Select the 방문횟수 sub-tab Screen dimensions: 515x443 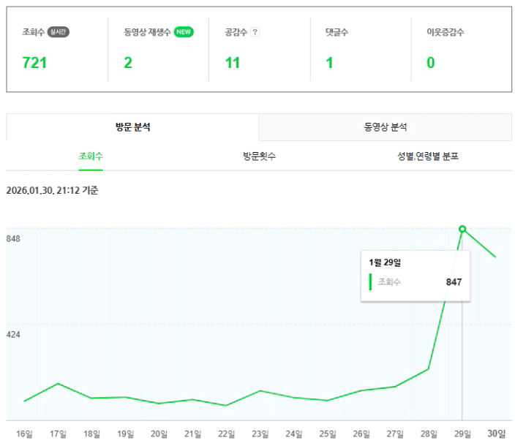[x=259, y=156]
